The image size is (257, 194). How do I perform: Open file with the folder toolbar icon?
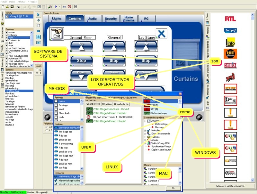pos(7,7)
